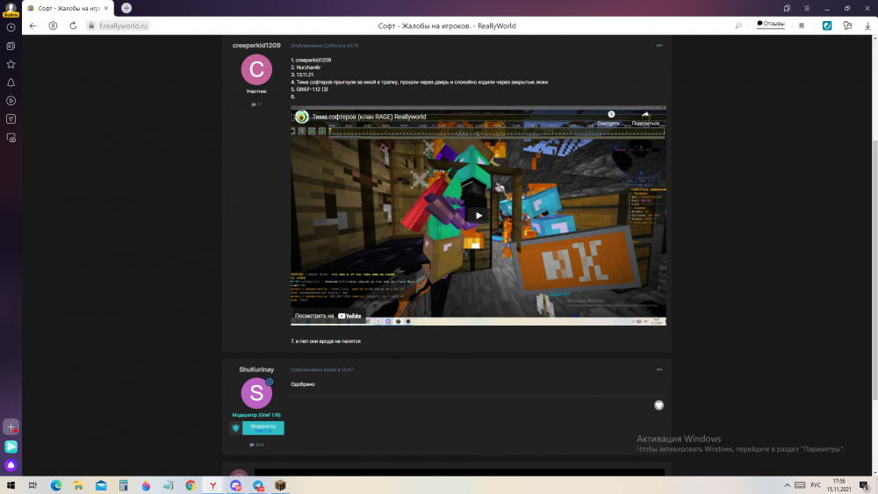
Task: Click the Войти profile icon
Action: point(11,10)
